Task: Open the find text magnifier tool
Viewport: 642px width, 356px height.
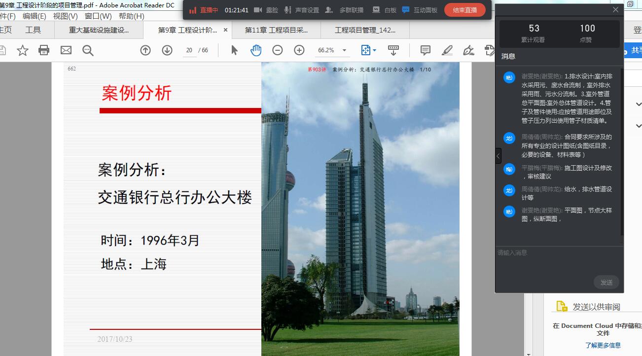Action: tap(88, 50)
